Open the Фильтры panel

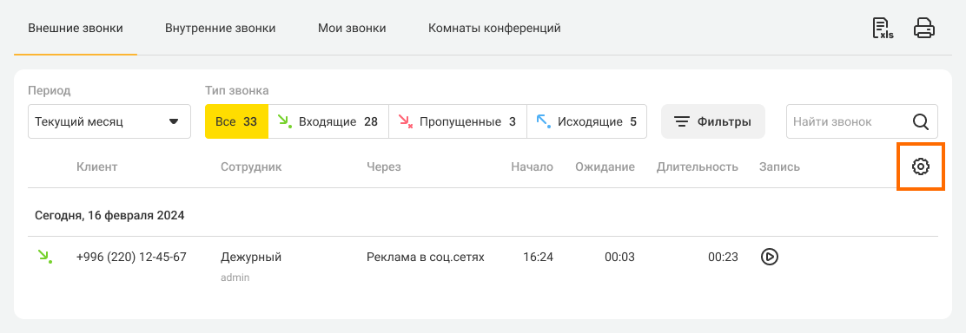pos(713,121)
